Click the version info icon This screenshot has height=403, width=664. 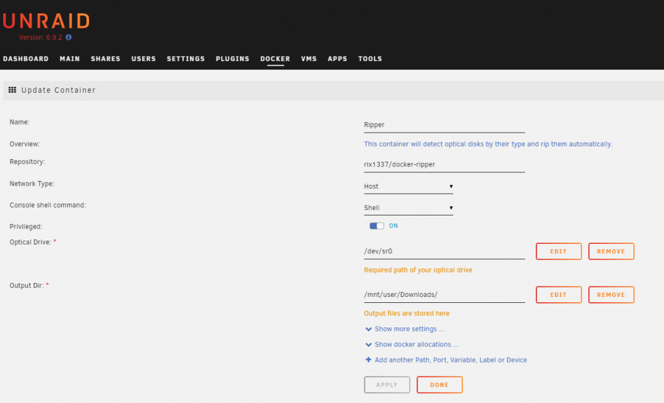click(68, 37)
